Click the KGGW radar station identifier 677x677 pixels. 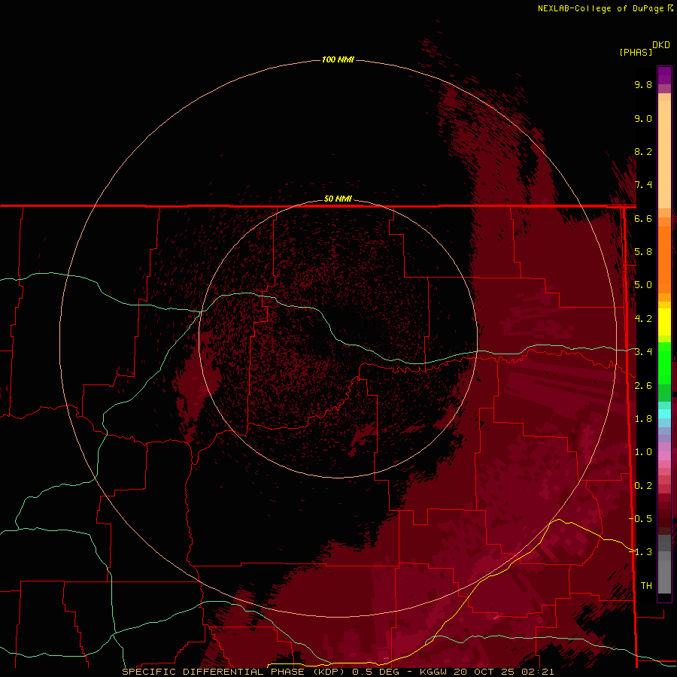coord(433,672)
